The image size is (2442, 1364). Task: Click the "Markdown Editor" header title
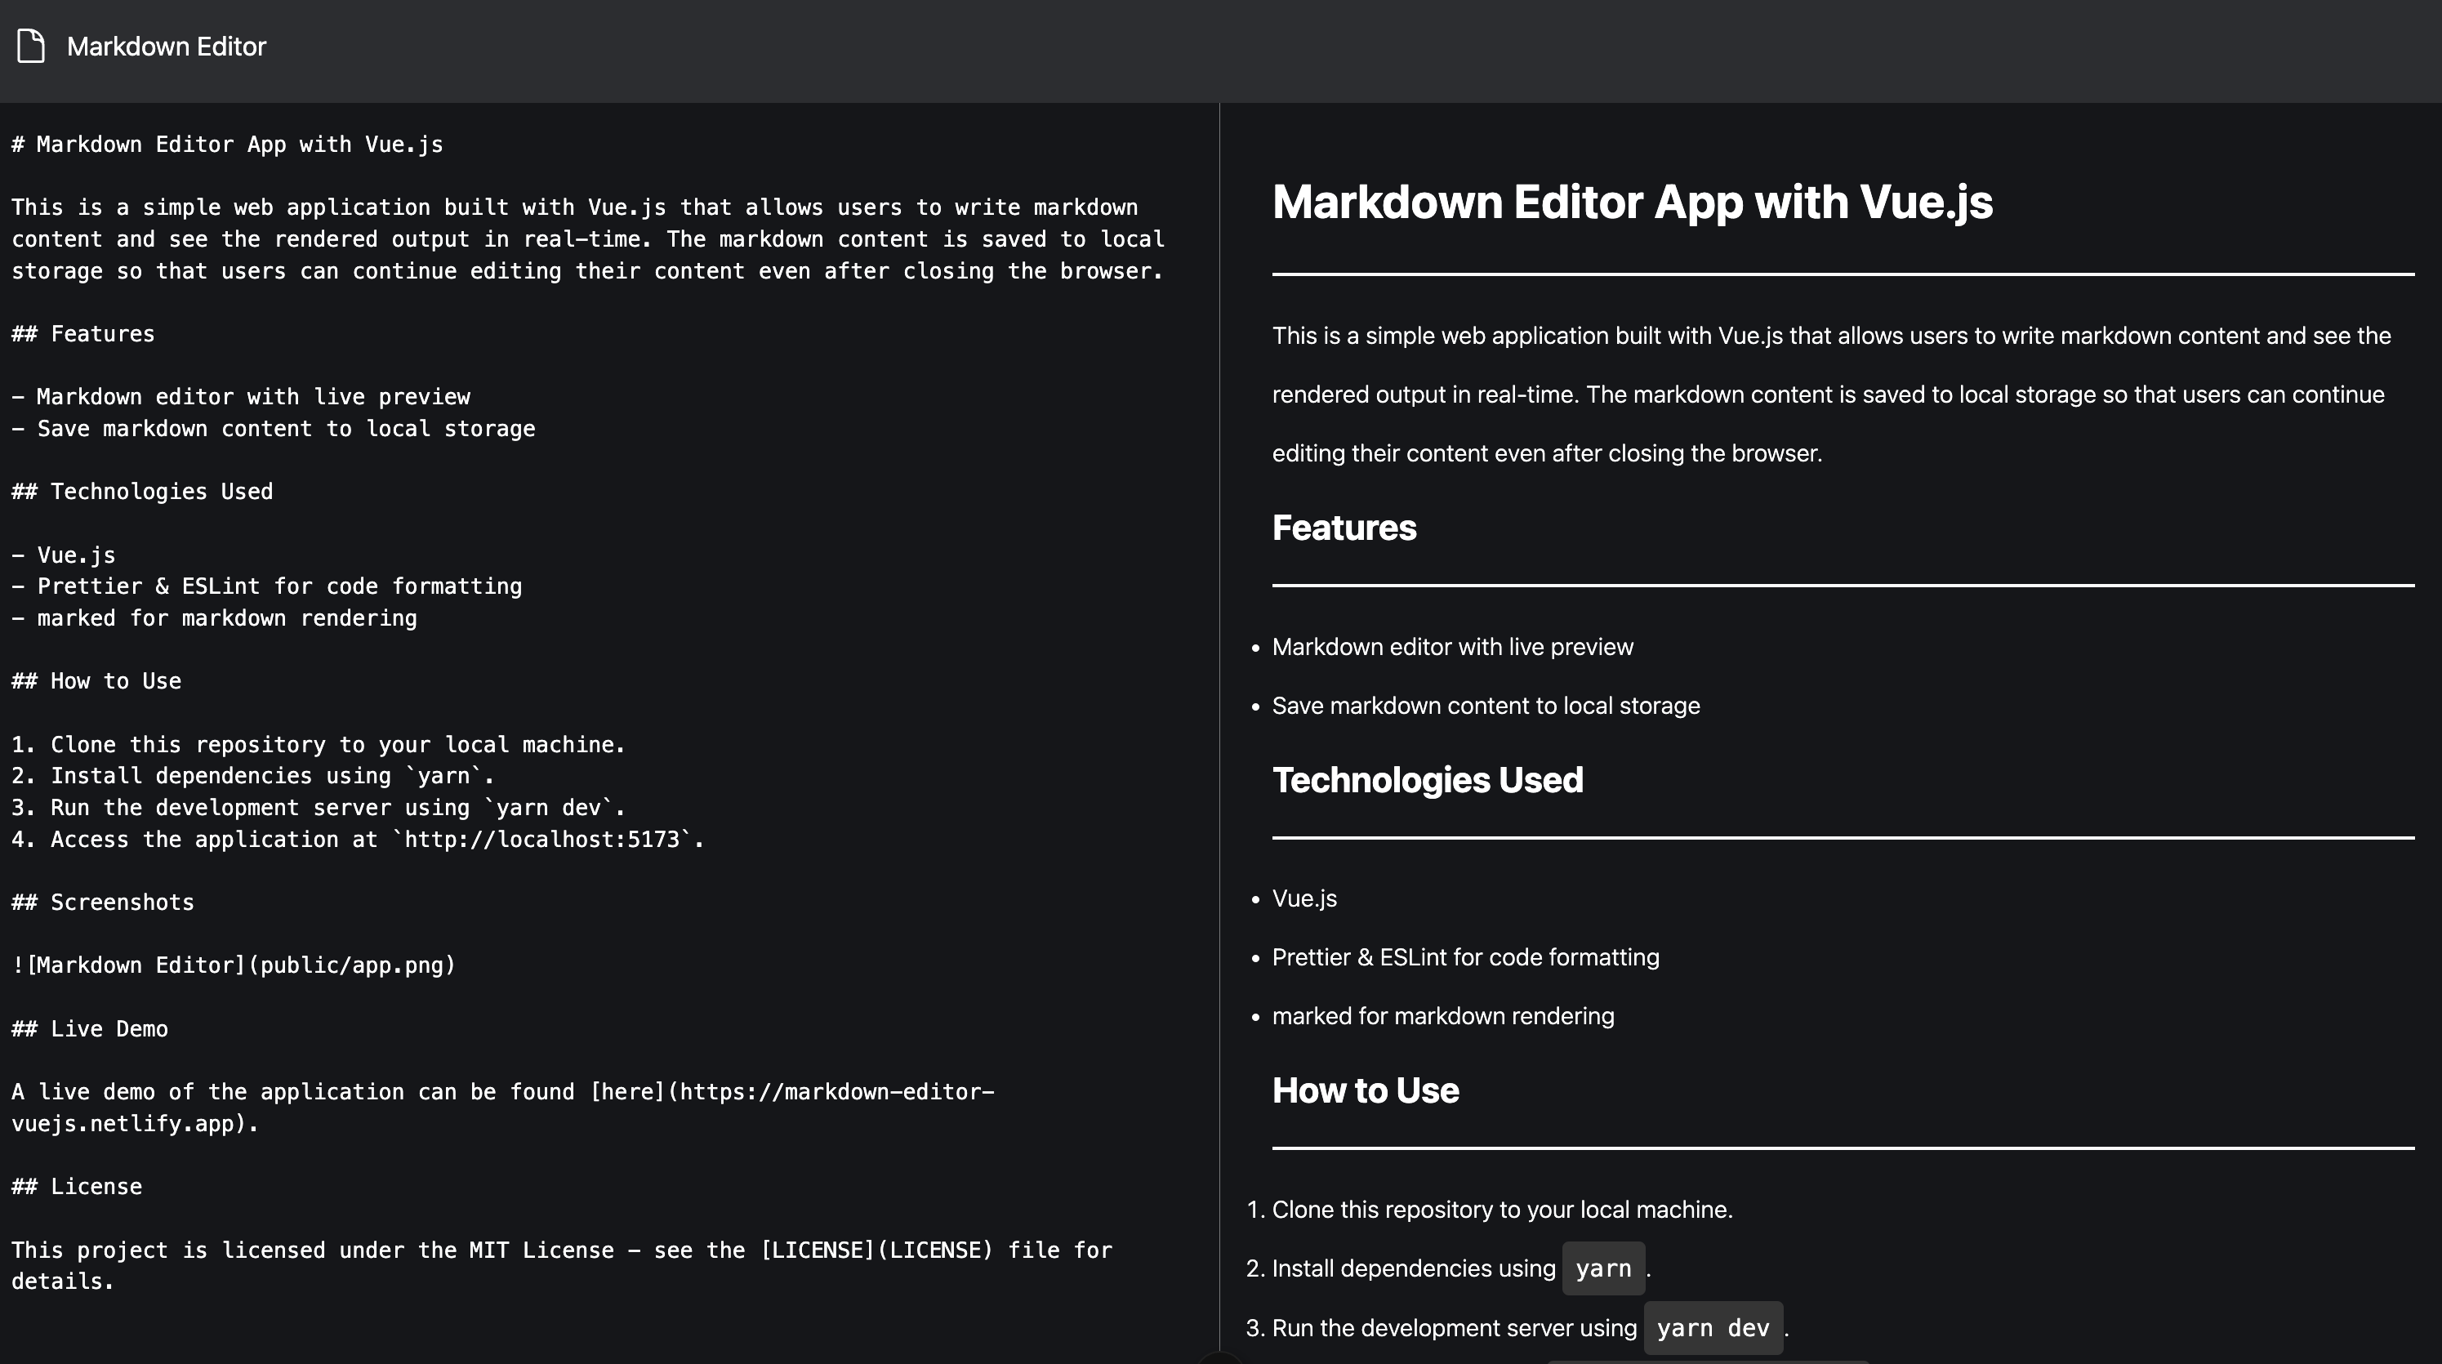point(166,47)
